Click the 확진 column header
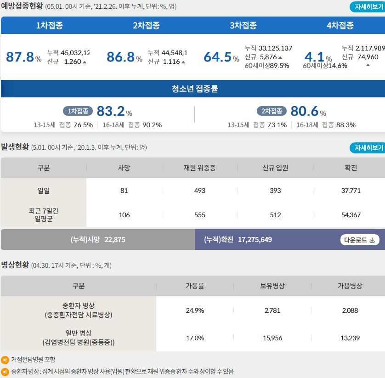 point(351,168)
